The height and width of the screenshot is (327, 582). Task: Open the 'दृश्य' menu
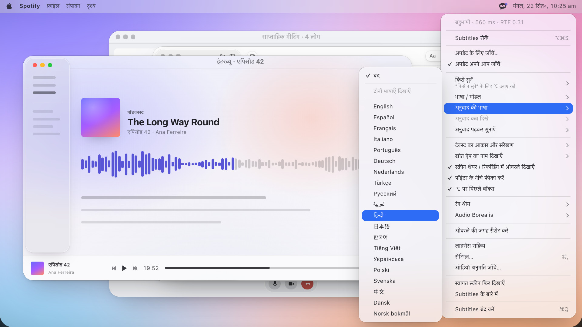tap(91, 6)
